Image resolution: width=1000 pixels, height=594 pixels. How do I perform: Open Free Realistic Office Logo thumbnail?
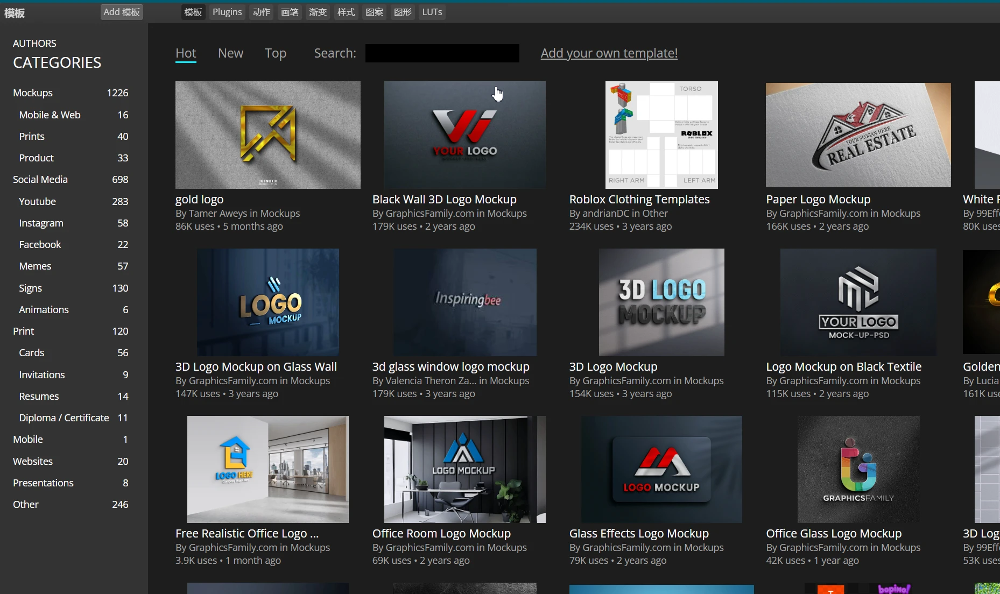(268, 469)
